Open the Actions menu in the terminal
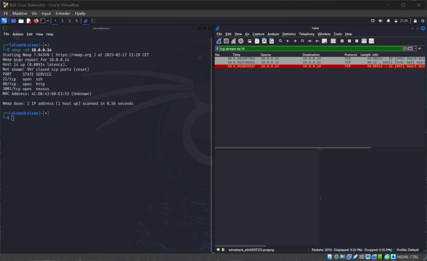The width and height of the screenshot is (427, 261). [x=18, y=34]
